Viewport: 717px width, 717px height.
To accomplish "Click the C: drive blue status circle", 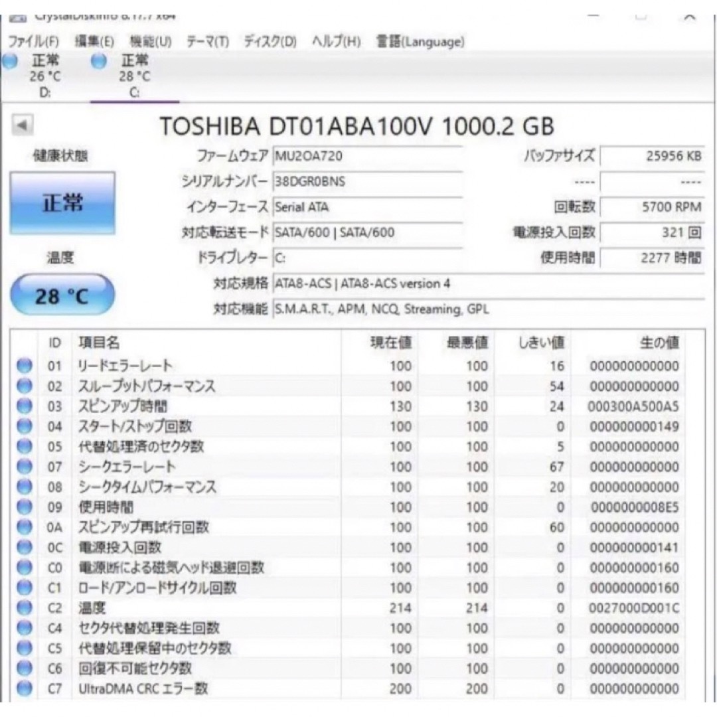I will 99,61.
